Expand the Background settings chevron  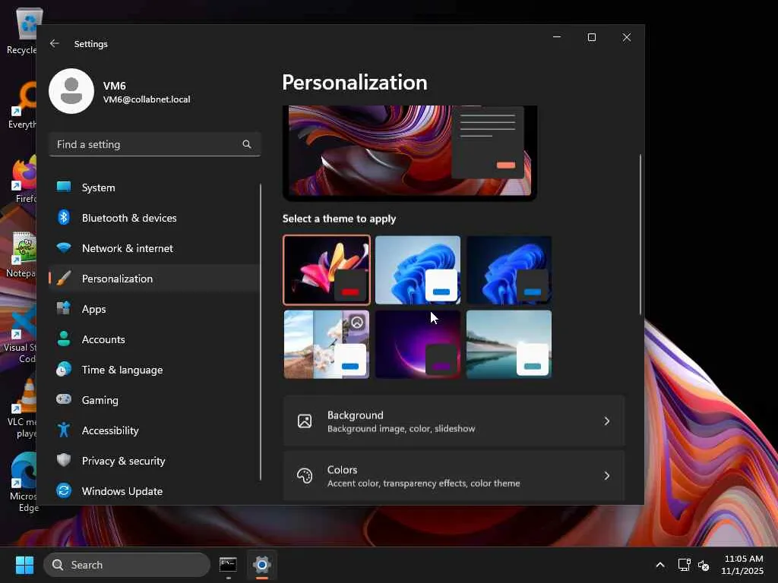click(x=606, y=421)
